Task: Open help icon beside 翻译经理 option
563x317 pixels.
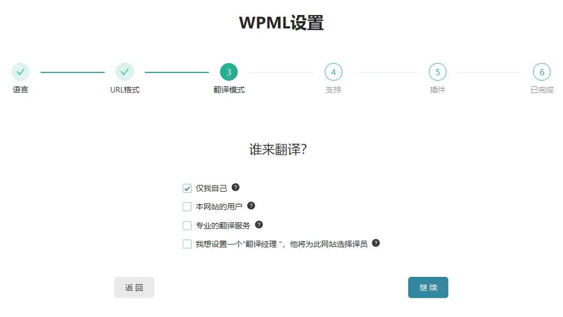Action: pyautogui.click(x=376, y=243)
